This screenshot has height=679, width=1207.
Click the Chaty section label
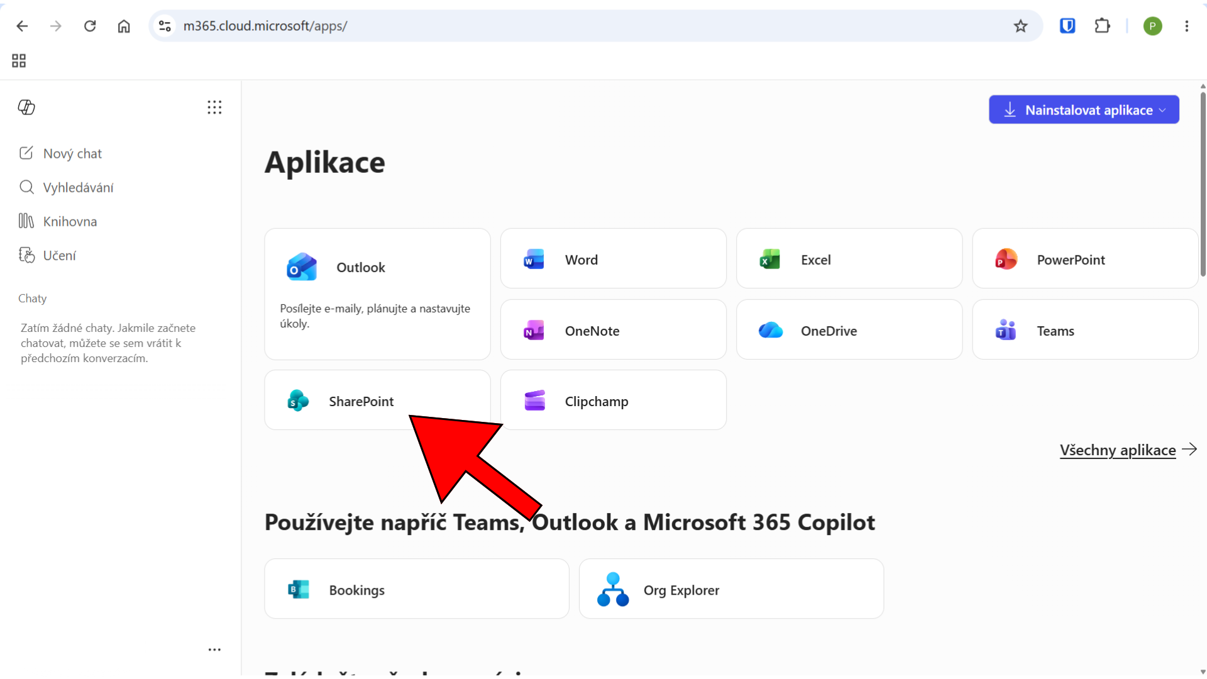33,299
